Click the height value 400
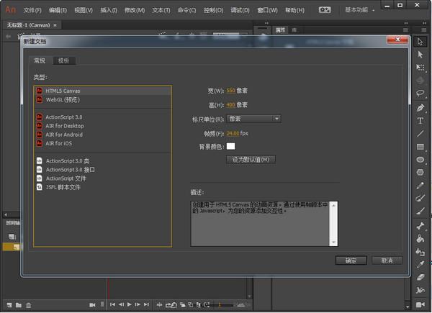Screen dimensions: 432x313 tap(230, 105)
